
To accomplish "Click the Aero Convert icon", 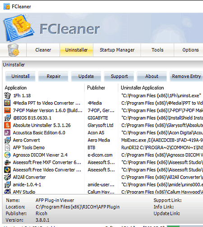I will pos(7,140).
